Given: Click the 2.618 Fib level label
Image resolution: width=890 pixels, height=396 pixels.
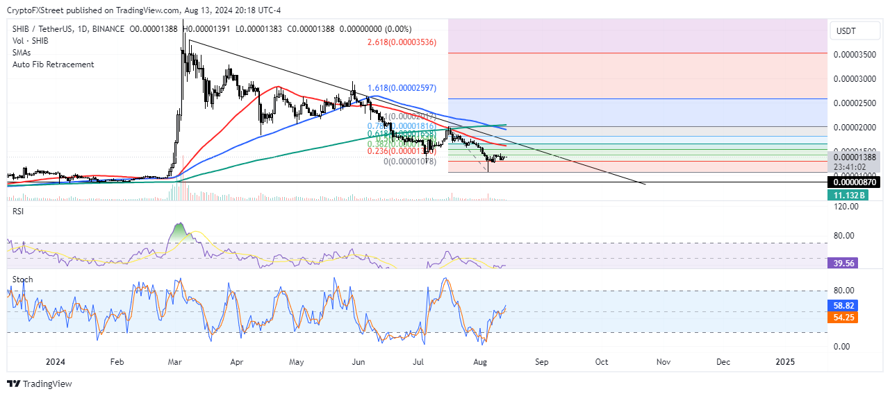Looking at the screenshot, I should click(x=402, y=42).
